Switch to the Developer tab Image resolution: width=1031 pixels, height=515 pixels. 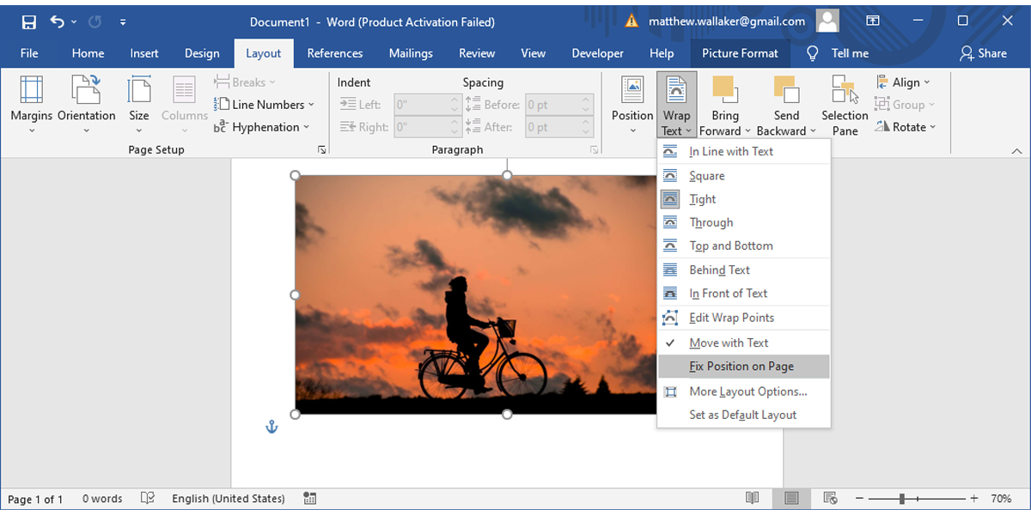tap(598, 53)
